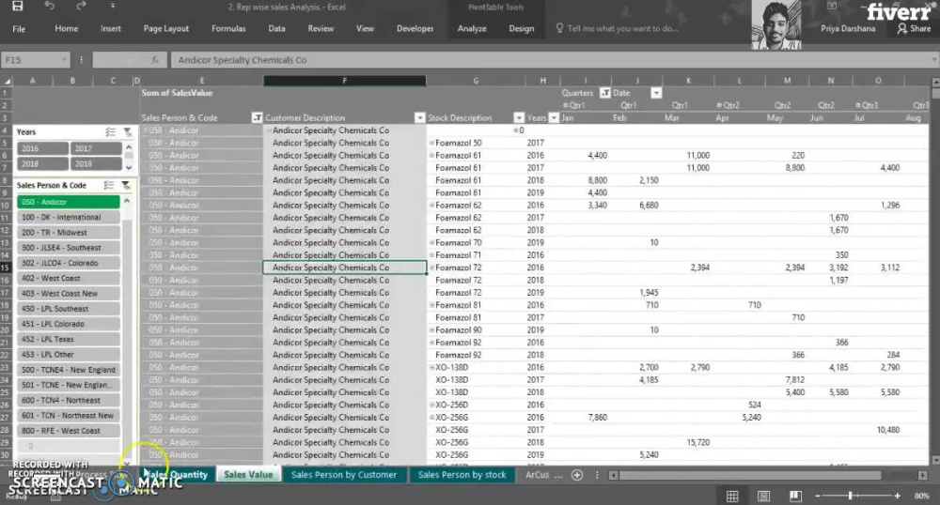Select 302 - JLCO4 - Colorado slicer item

point(69,263)
